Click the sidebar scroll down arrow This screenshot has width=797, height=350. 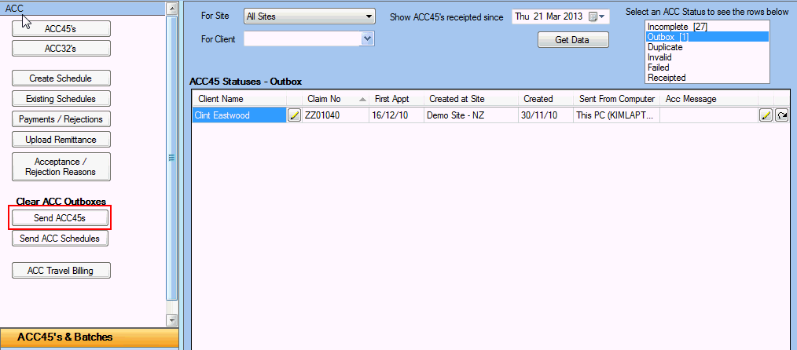[x=172, y=319]
